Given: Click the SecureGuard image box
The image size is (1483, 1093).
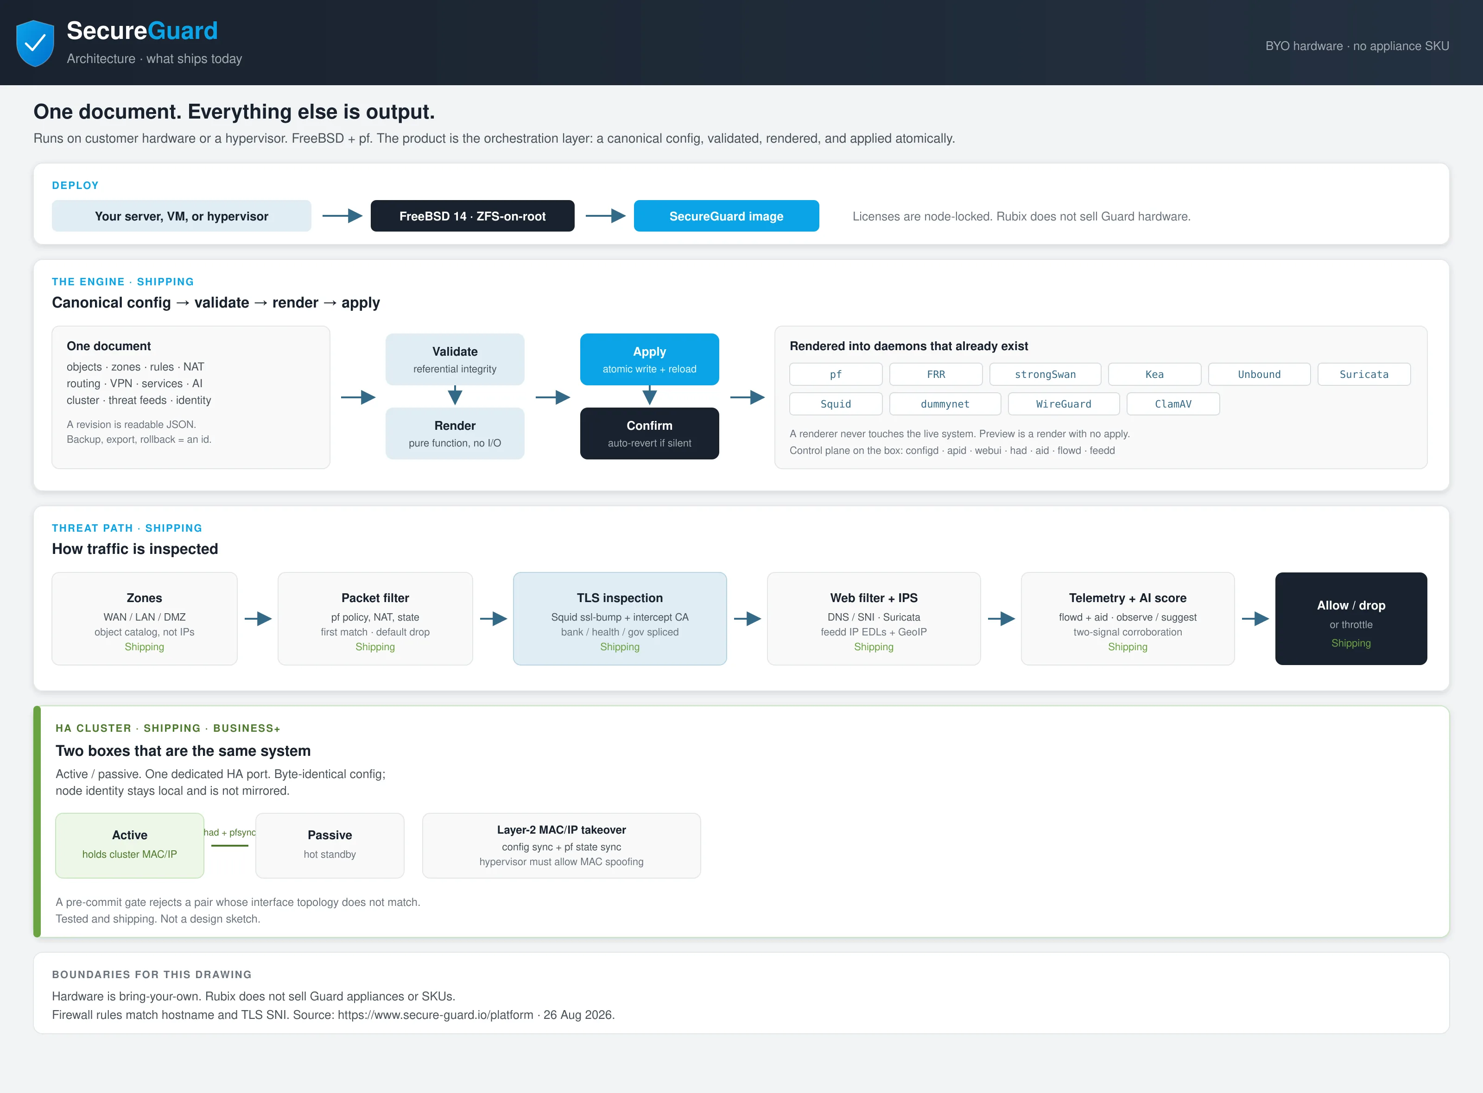Looking at the screenshot, I should click(x=726, y=216).
